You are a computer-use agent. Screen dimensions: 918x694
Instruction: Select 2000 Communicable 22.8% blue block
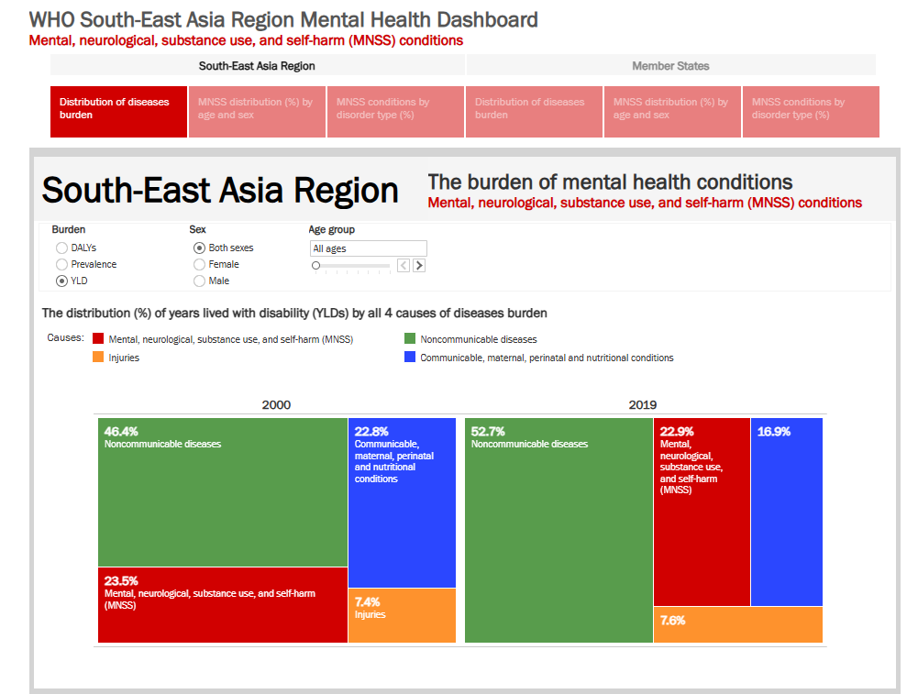[403, 502]
